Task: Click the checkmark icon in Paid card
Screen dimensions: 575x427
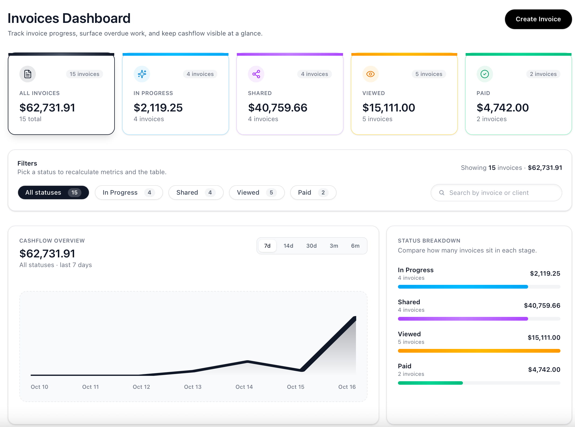Action: click(485, 74)
